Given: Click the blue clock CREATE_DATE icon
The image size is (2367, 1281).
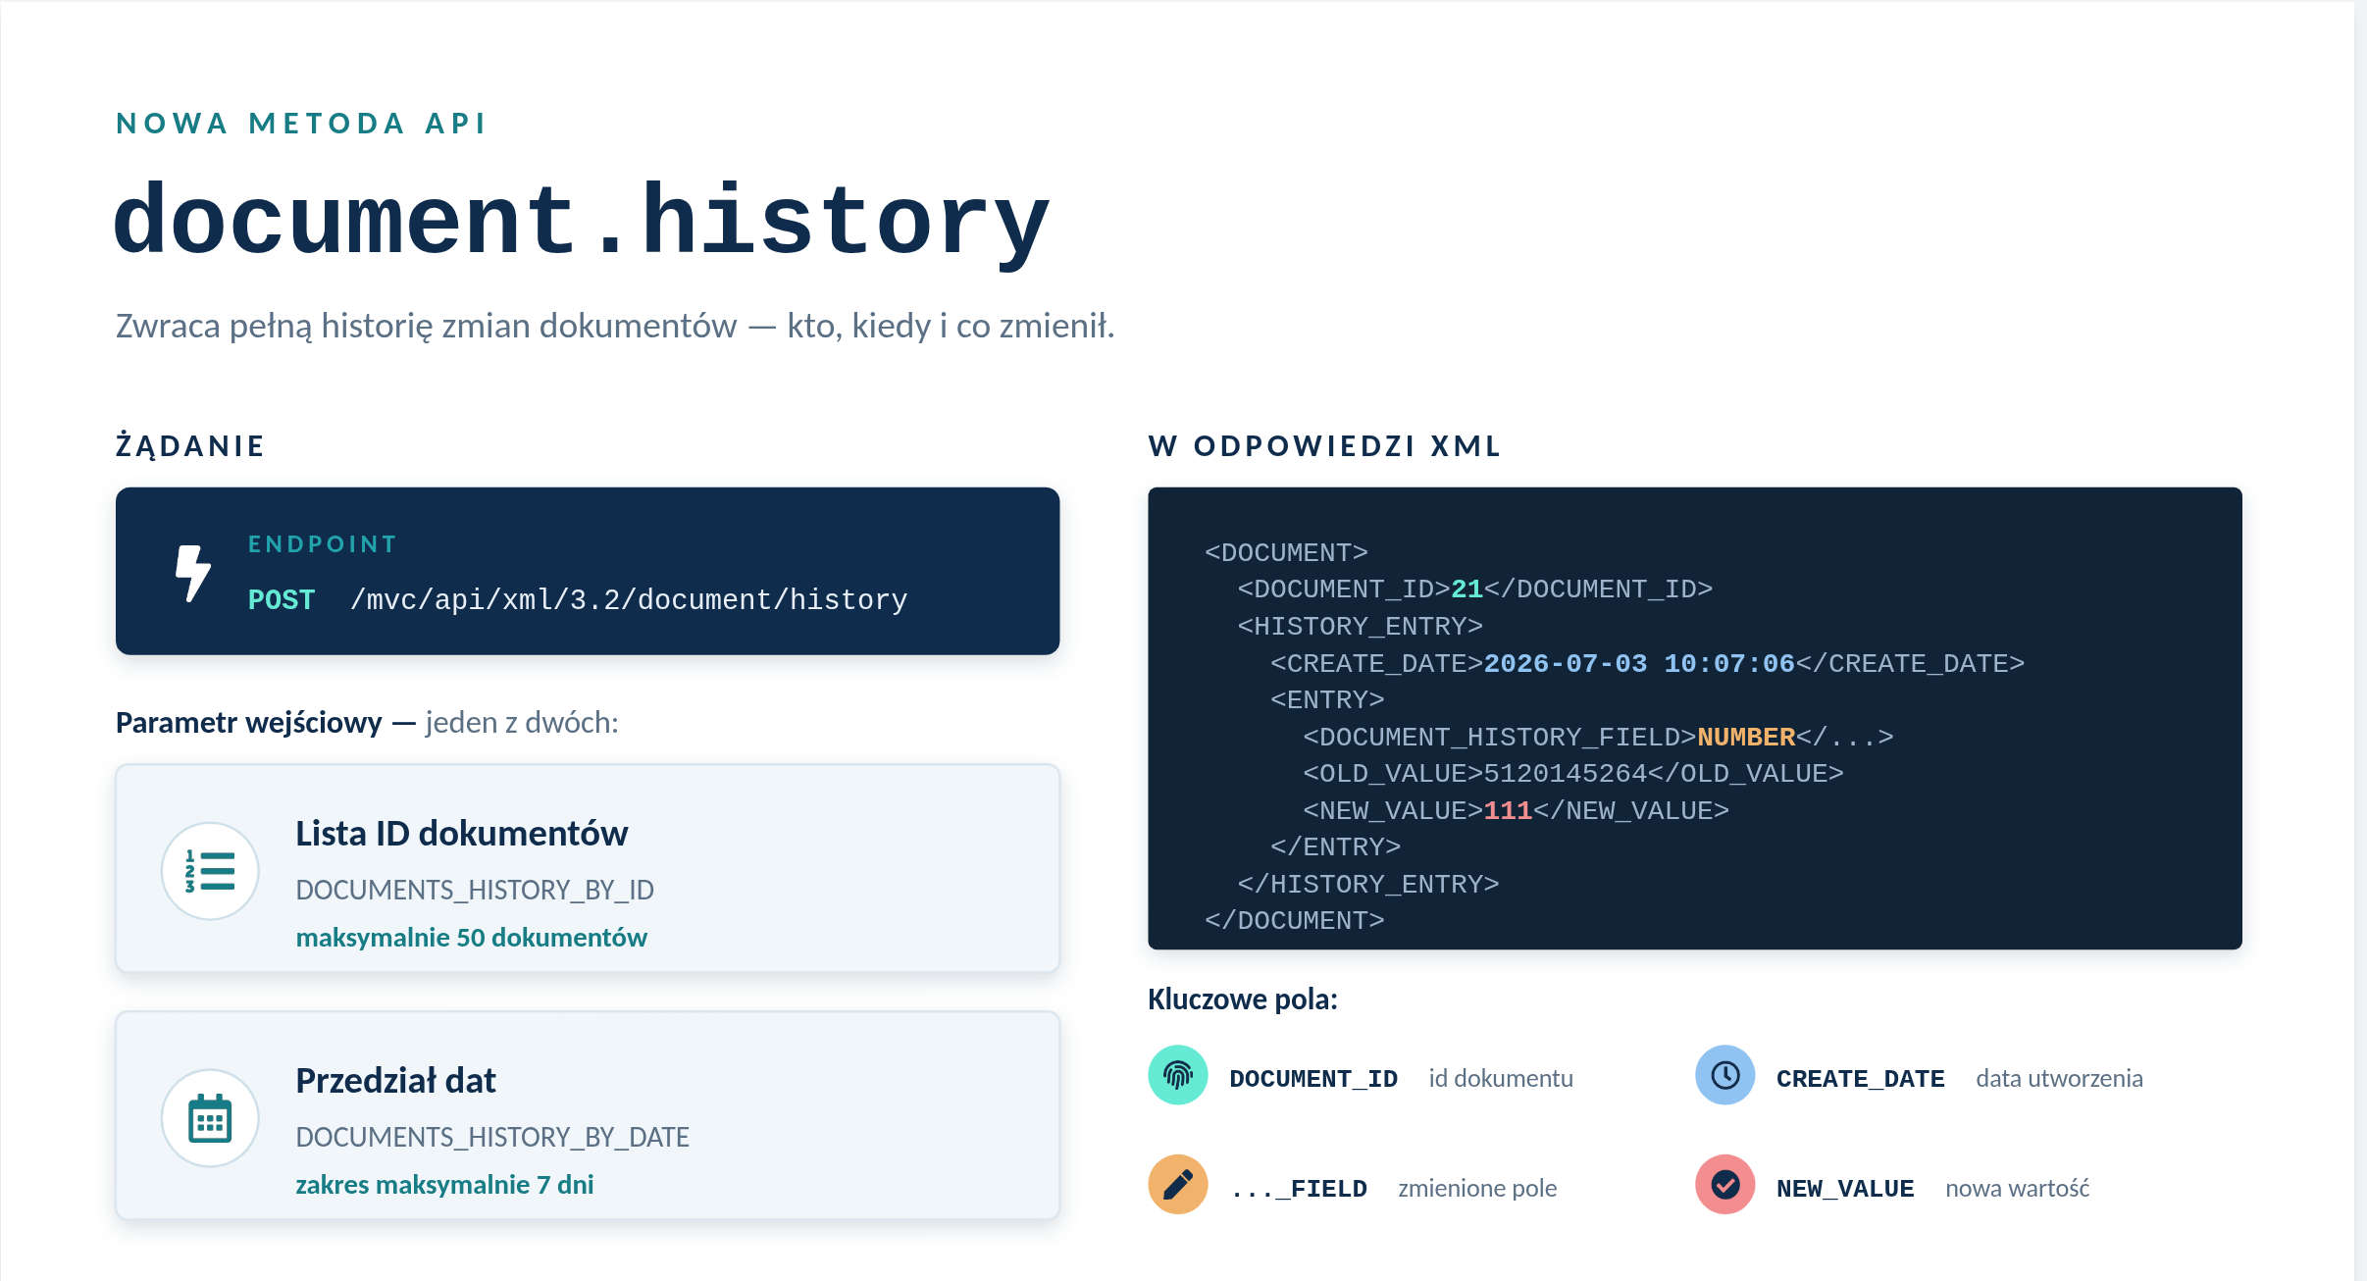Looking at the screenshot, I should (1725, 1076).
